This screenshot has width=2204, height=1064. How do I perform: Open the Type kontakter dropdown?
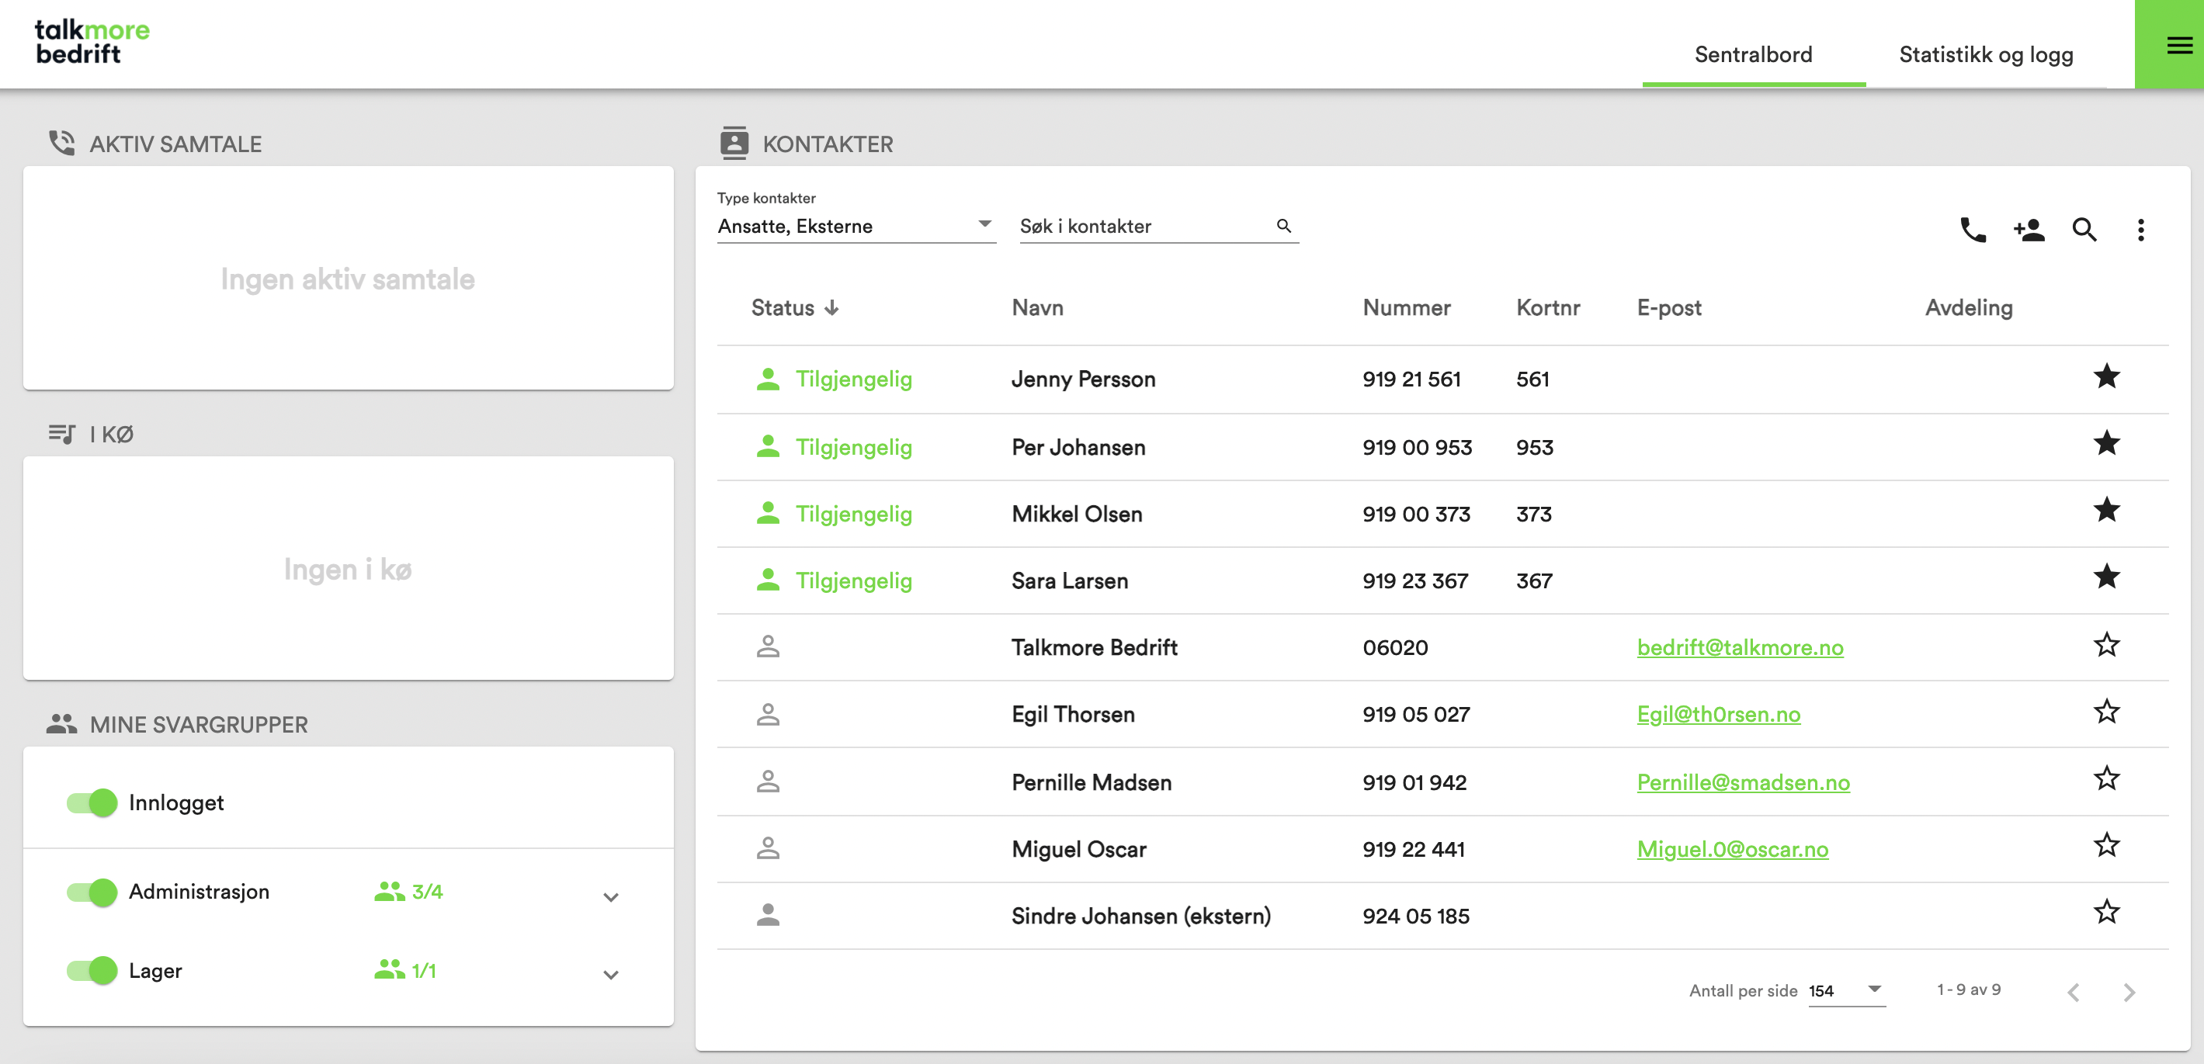[x=856, y=226]
